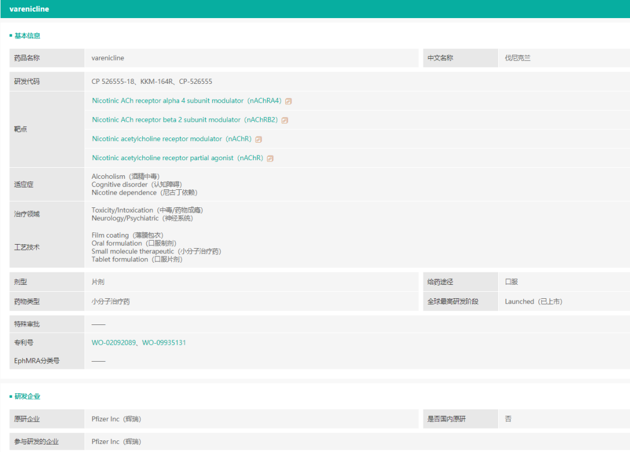Click the 原研企业 field label
630x452 pixels.
pos(27,419)
